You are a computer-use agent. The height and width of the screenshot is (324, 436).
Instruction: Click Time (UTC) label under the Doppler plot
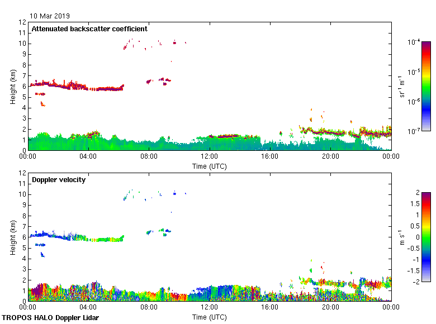[x=210, y=317]
